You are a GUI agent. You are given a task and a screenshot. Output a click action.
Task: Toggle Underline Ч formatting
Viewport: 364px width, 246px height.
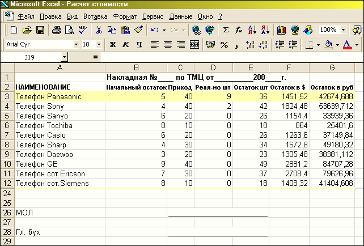tap(139, 44)
